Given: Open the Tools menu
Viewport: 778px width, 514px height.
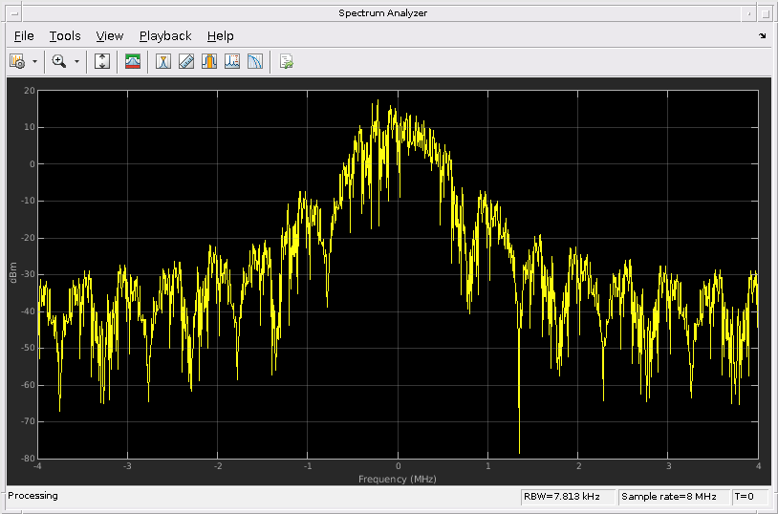Looking at the screenshot, I should pyautogui.click(x=65, y=36).
